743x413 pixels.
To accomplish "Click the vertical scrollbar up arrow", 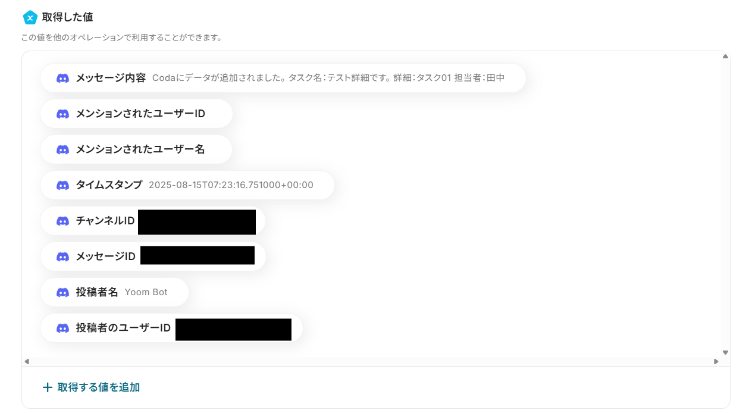I will pos(725,57).
